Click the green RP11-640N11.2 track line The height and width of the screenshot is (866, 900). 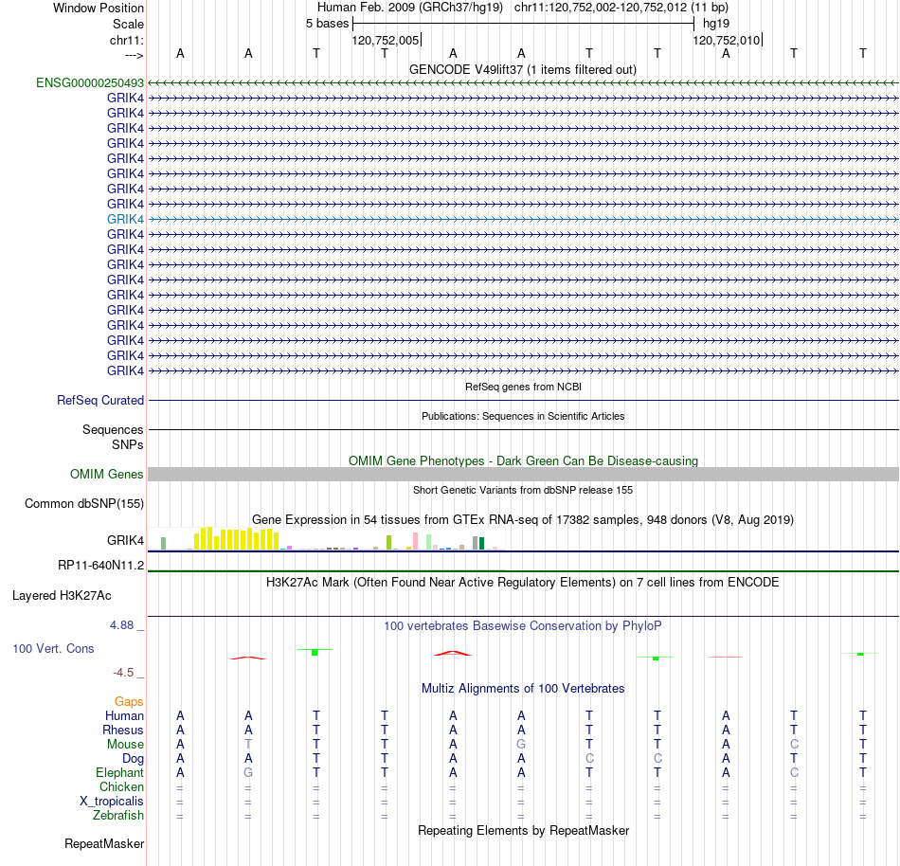point(524,571)
